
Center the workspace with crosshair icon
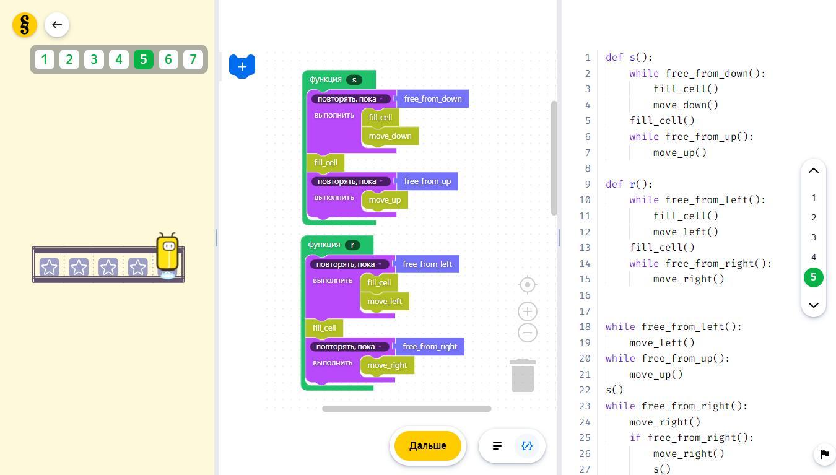point(528,284)
